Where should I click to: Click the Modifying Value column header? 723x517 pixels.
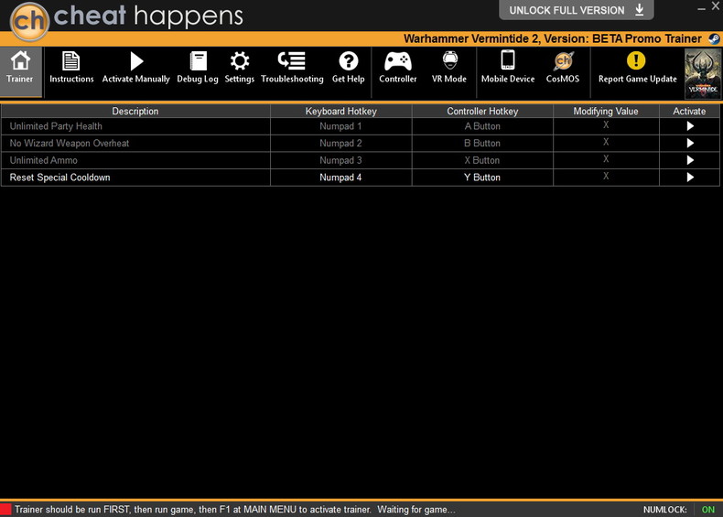[x=606, y=111]
